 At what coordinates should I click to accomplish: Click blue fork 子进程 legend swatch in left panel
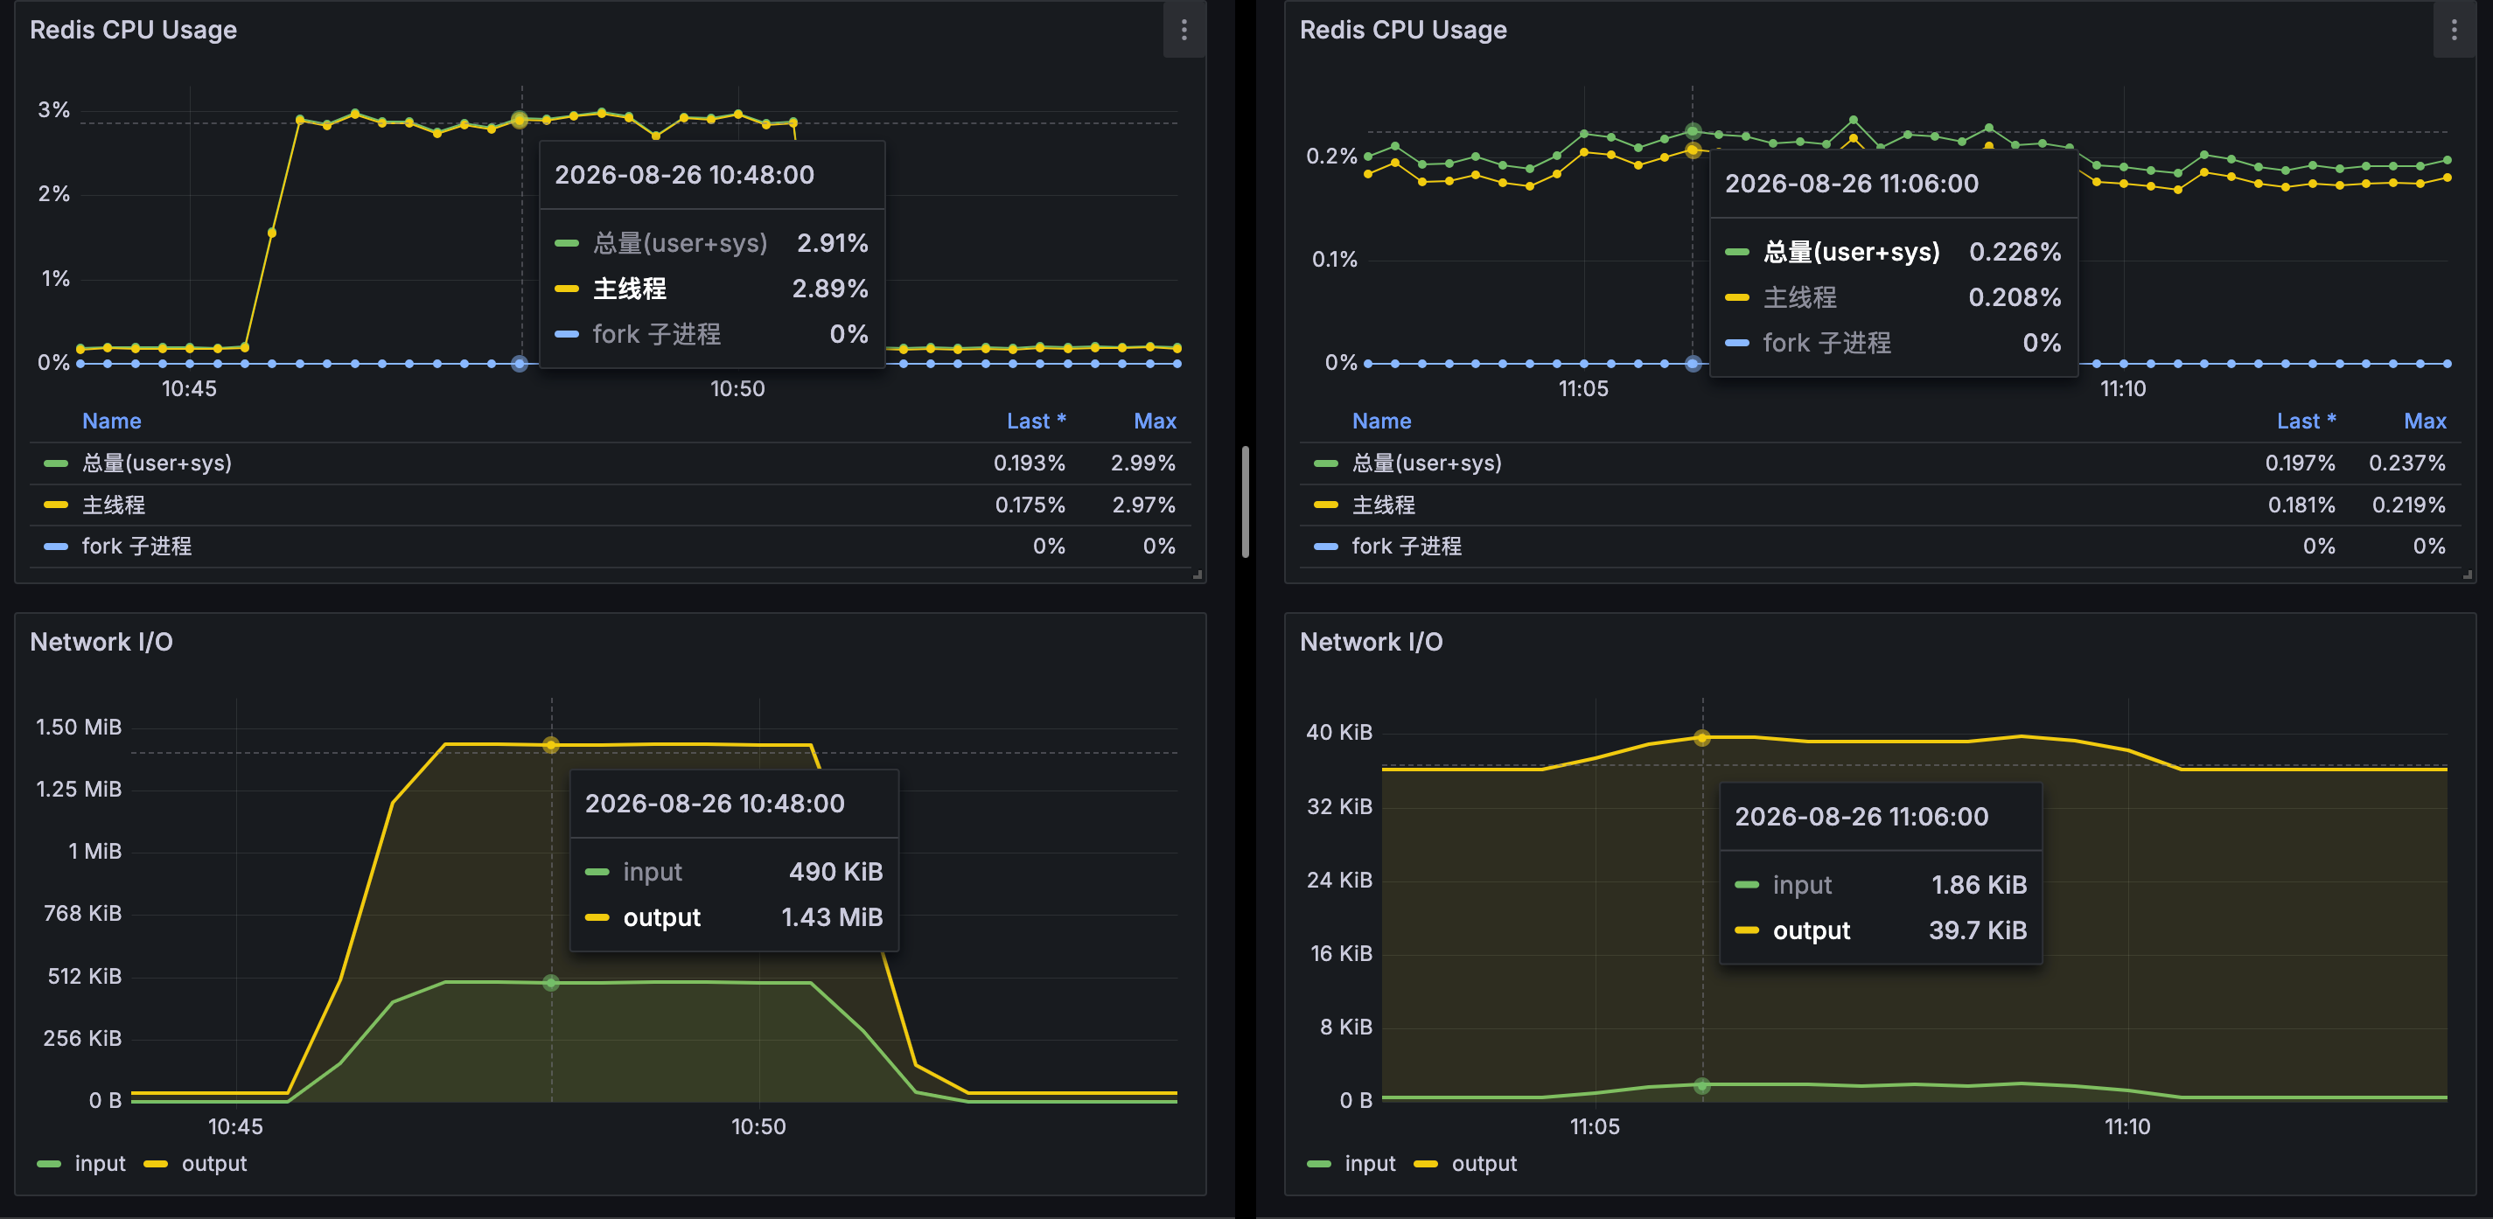56,547
